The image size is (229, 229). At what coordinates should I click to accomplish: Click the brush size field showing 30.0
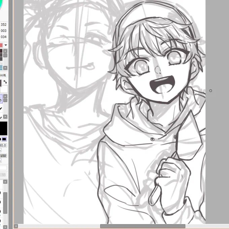3,145
